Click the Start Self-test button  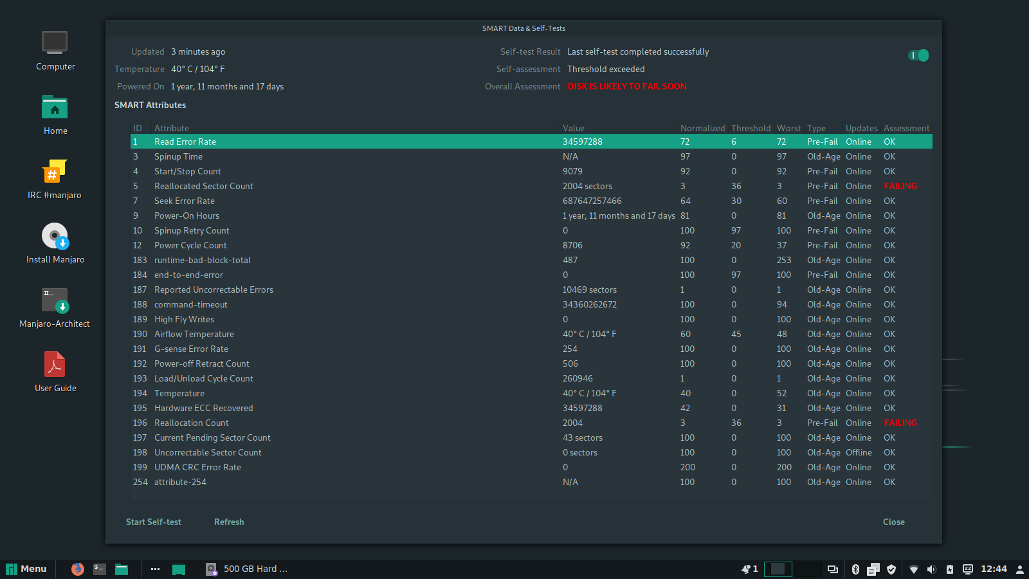click(154, 522)
